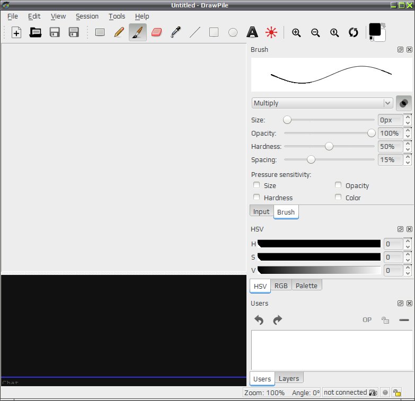
Task: Switch to the Input tab
Action: point(261,211)
